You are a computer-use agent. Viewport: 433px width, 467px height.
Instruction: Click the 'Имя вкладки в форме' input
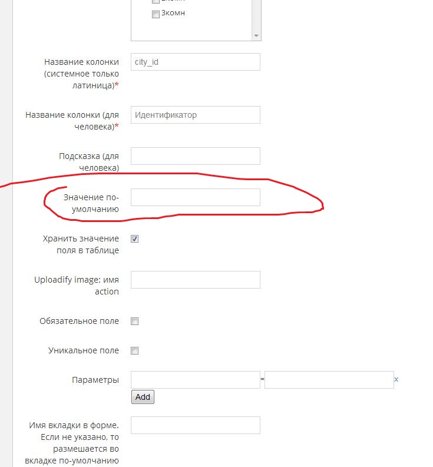(195, 425)
